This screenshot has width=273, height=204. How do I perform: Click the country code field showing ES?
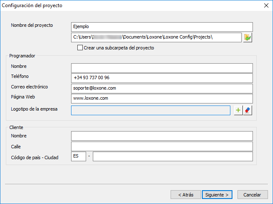coord(79,156)
